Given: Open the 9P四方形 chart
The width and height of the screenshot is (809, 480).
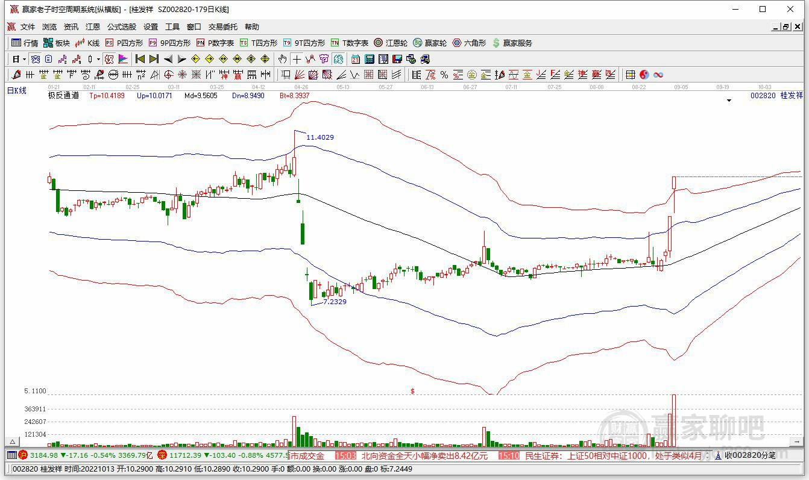Looking at the screenshot, I should click(x=169, y=43).
